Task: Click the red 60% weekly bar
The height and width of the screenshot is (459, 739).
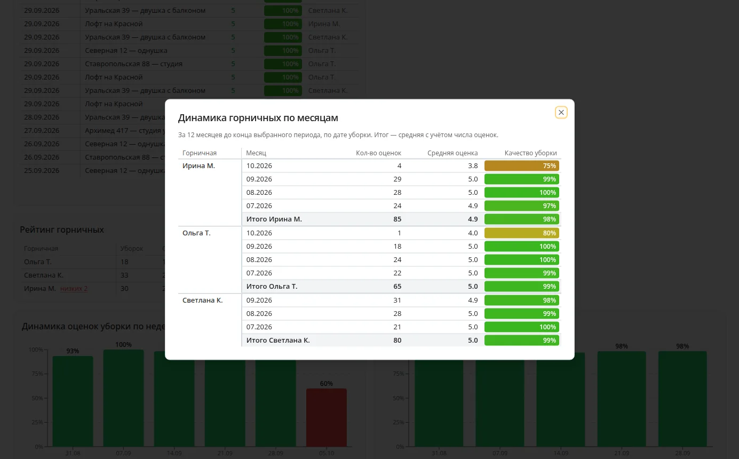Action: [x=327, y=417]
